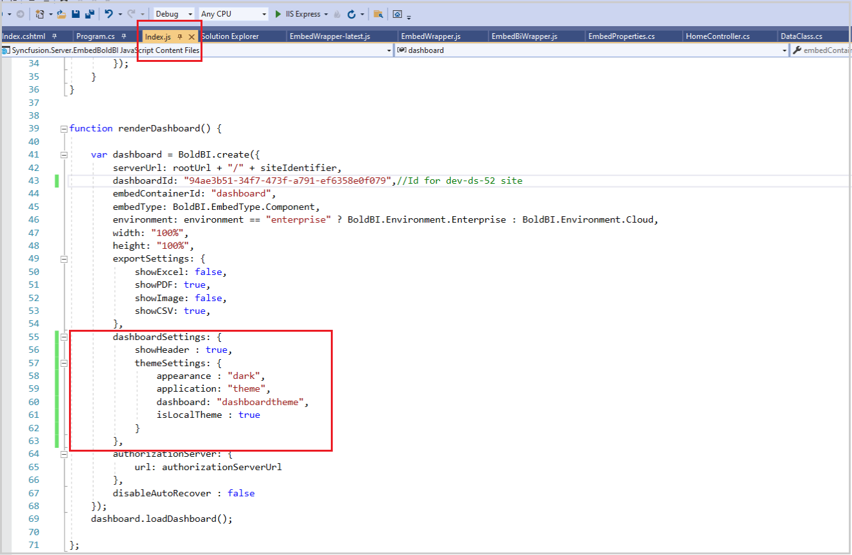Close the Index.js tab
The width and height of the screenshot is (852, 555).
[x=192, y=37]
